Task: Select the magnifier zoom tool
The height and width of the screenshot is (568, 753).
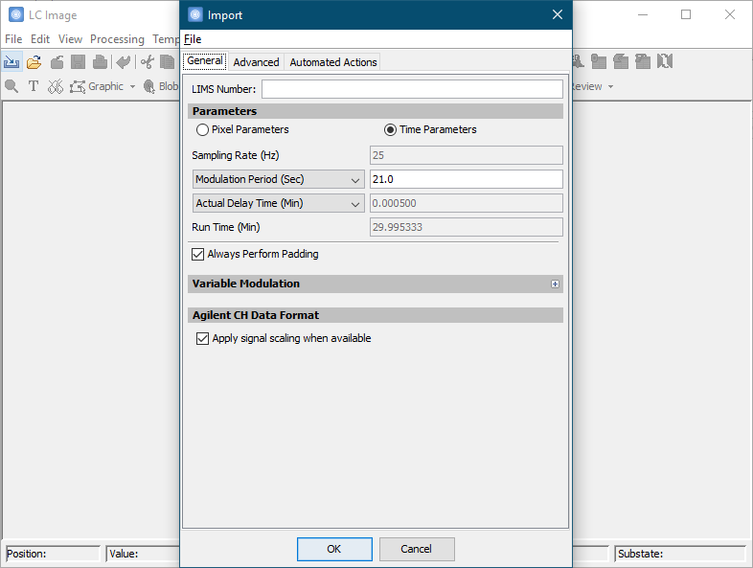Action: 11,86
